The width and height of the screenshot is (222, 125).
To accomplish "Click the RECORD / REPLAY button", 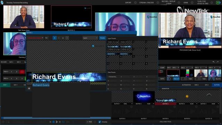I will [x=168, y=2].
